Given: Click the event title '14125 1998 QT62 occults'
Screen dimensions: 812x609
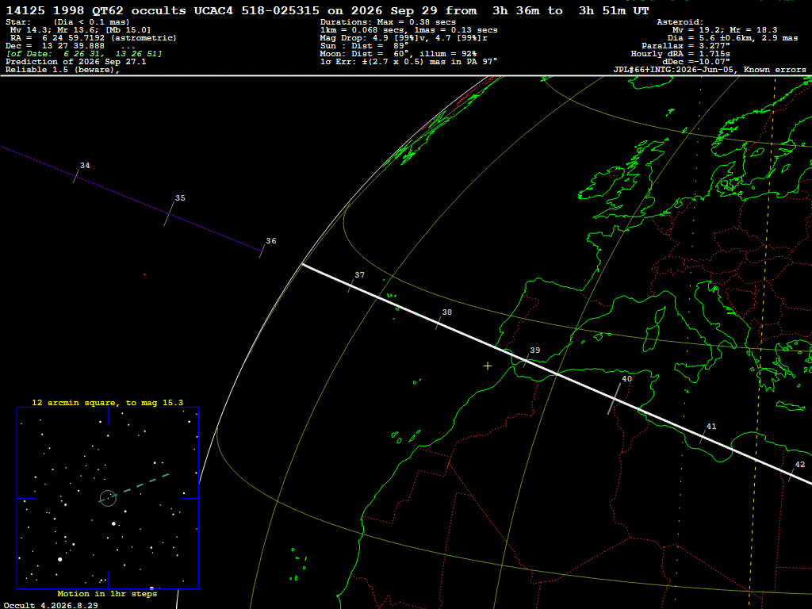Looking at the screenshot, I should point(96,11).
